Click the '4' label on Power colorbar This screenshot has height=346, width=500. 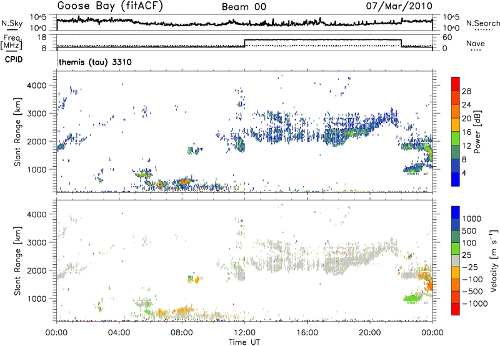[464, 174]
